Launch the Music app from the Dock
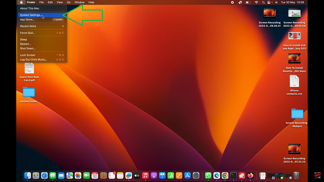This screenshot has width=324, height=182. pos(146,176)
